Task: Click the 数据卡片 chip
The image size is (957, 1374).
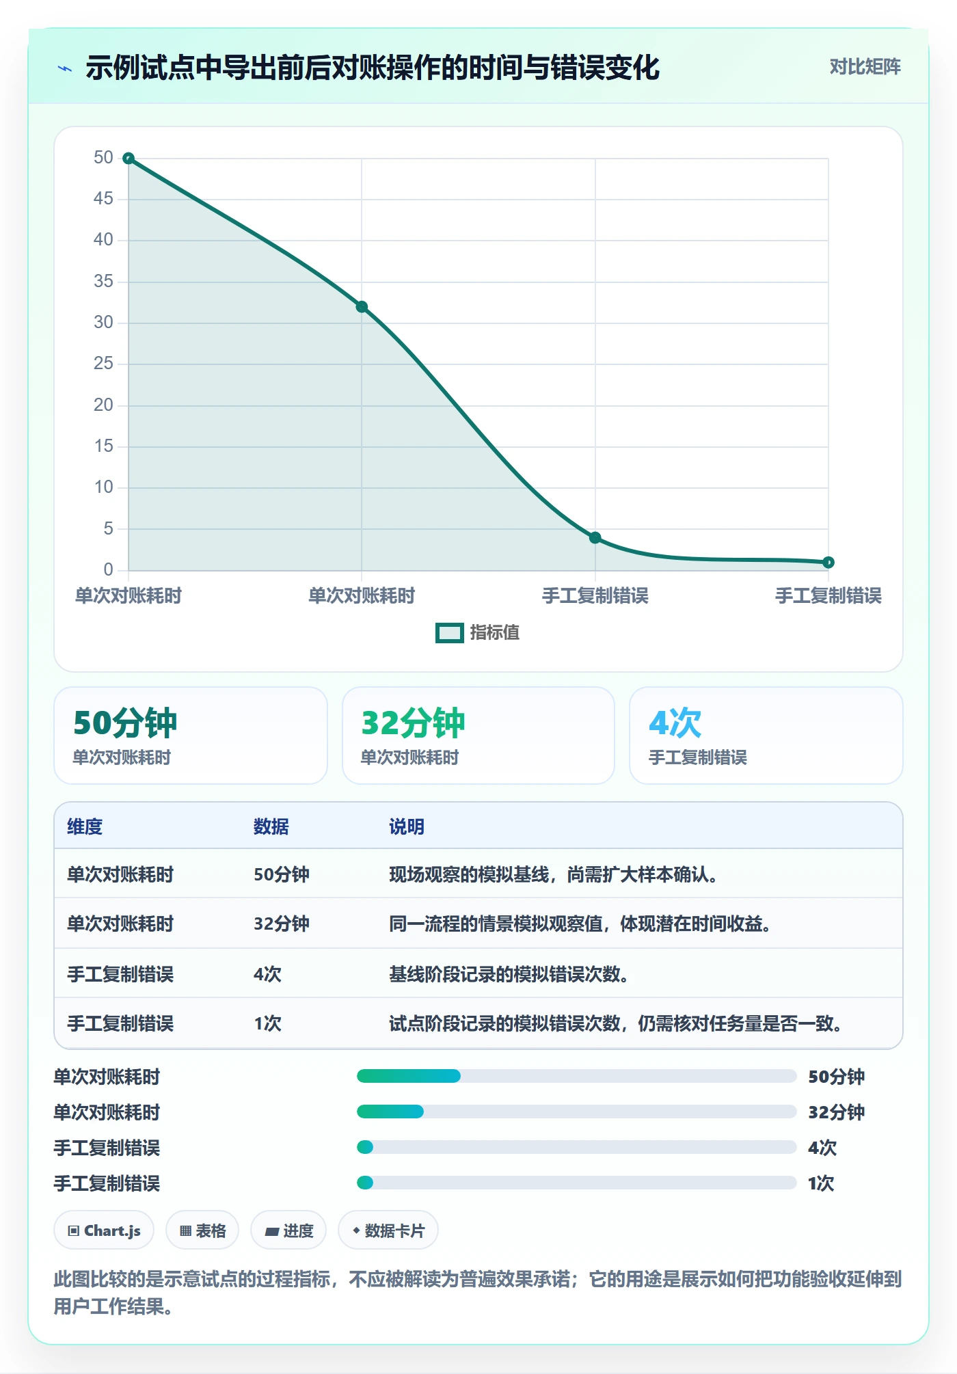Action: coord(388,1230)
